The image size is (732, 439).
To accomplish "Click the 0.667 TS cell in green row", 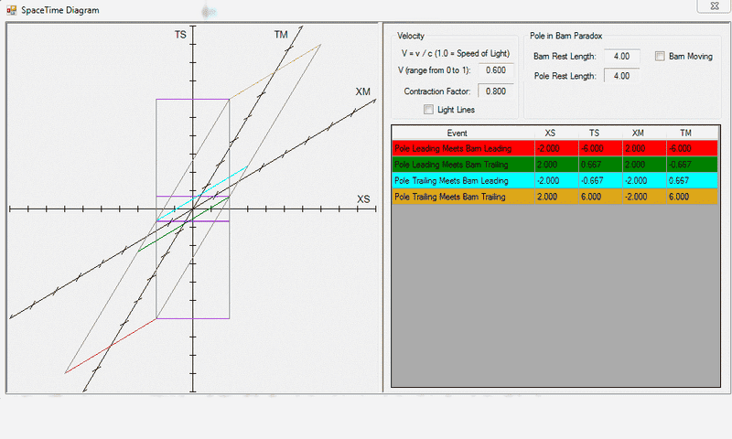I will click(x=600, y=165).
